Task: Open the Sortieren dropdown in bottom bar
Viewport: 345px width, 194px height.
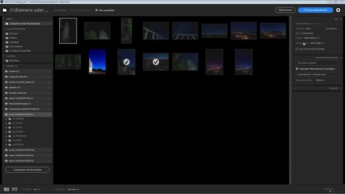Action: 37,189
